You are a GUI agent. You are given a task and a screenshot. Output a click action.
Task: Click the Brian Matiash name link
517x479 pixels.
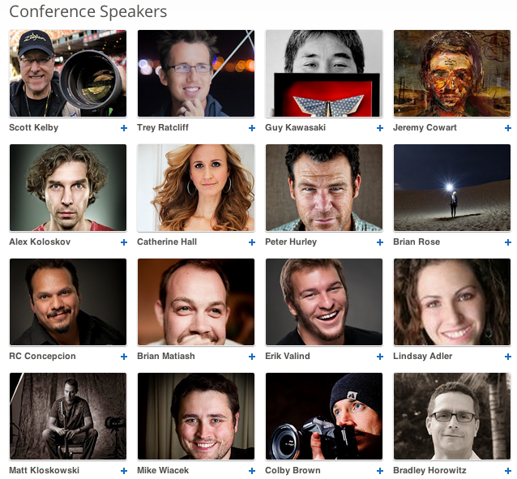[x=166, y=357]
